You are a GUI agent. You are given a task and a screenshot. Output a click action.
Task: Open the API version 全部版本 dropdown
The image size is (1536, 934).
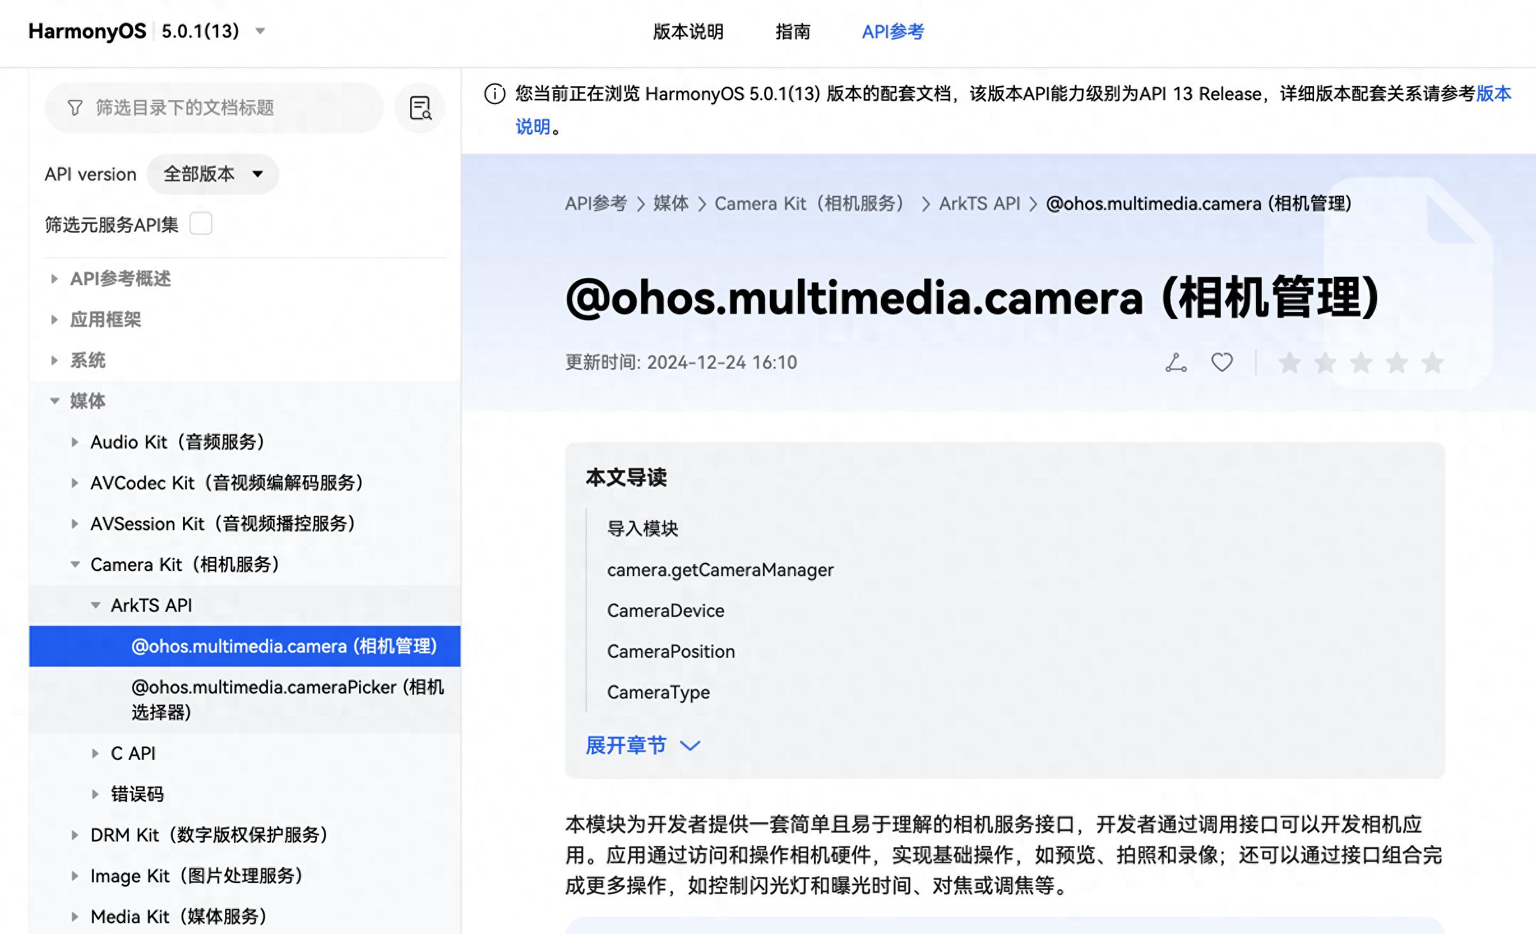coord(212,174)
